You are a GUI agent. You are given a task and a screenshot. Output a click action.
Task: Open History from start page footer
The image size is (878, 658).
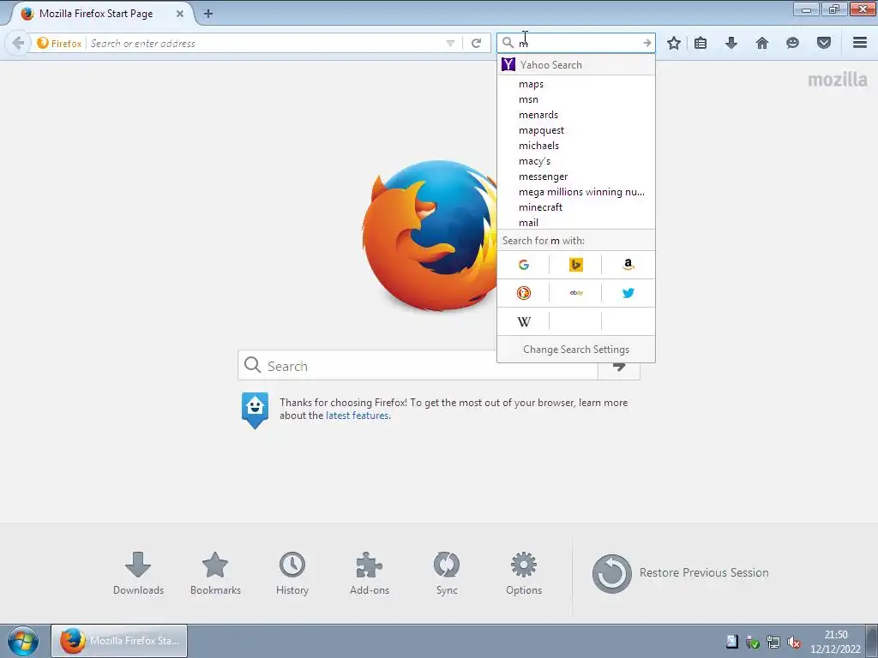click(292, 573)
